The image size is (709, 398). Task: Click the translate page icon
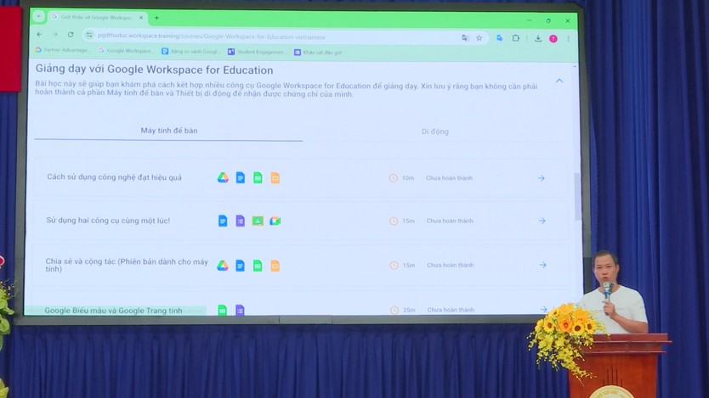465,38
